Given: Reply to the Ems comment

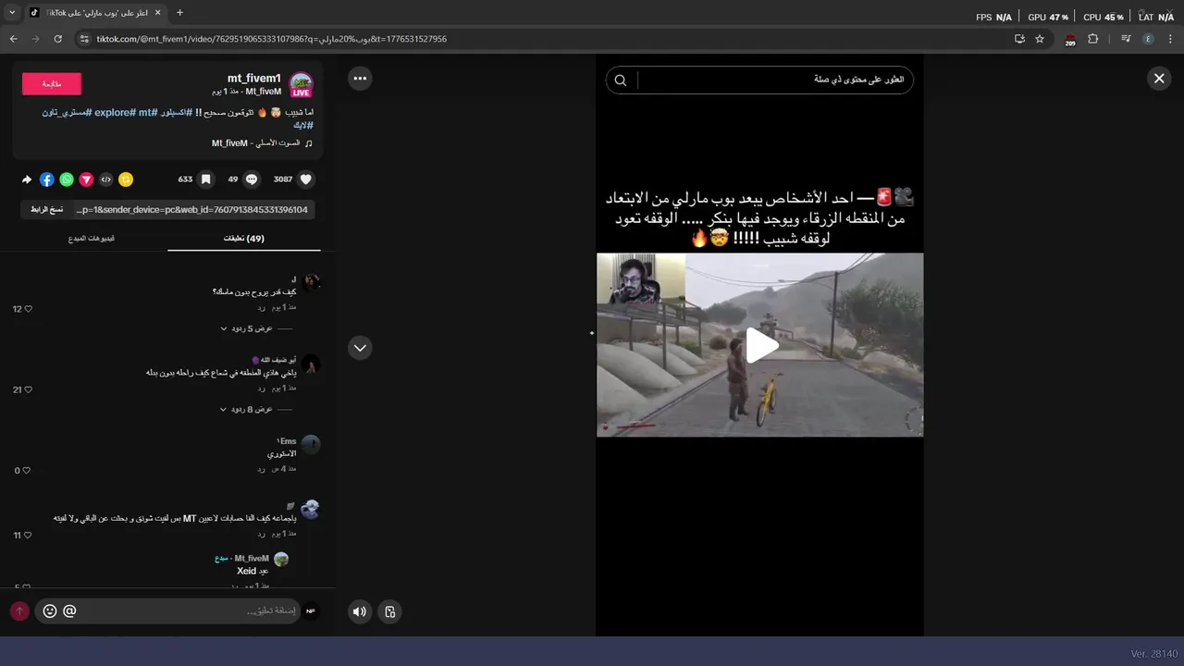Looking at the screenshot, I should (262, 469).
